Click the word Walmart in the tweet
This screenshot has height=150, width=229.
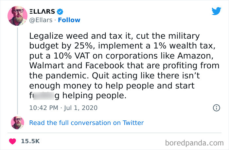pos(47,65)
